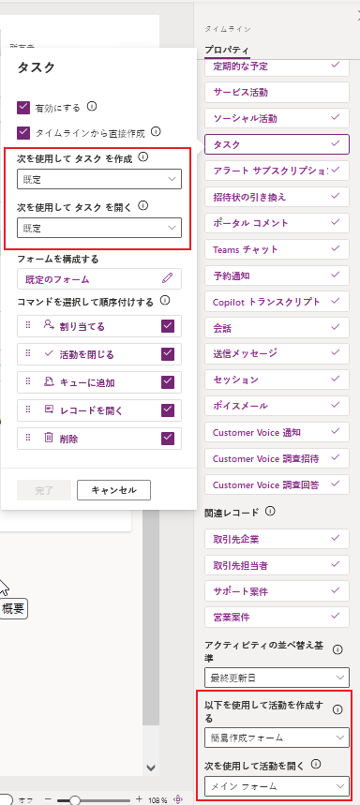Open the 既定のフォーム configuration
Screen dimensions: 360x805
click(x=99, y=279)
